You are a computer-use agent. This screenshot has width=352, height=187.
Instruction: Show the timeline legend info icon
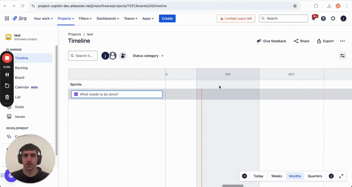[331, 176]
